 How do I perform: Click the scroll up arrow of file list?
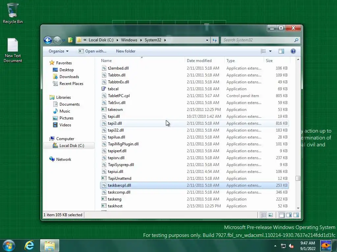[298, 59]
